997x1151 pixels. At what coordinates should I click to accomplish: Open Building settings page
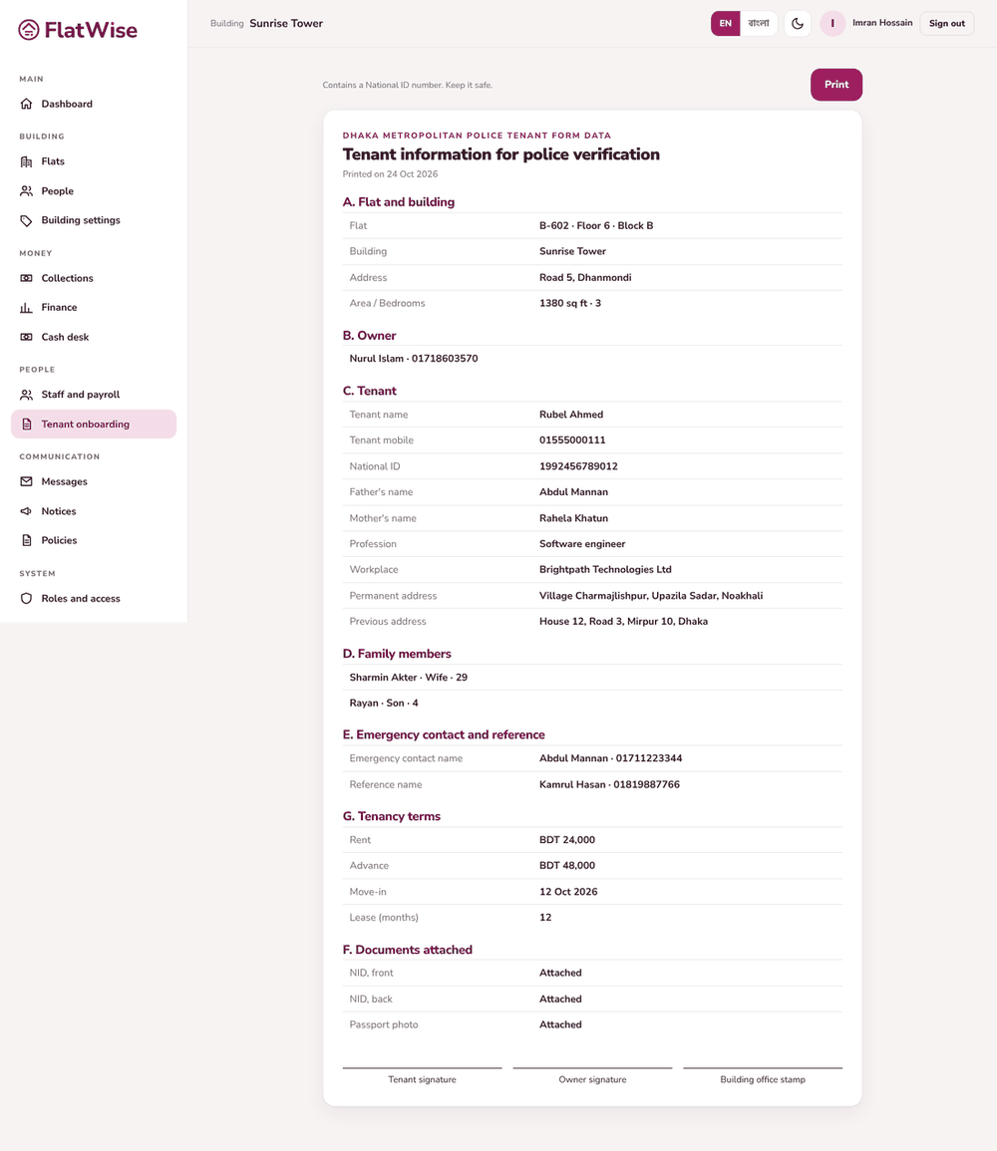(94, 220)
